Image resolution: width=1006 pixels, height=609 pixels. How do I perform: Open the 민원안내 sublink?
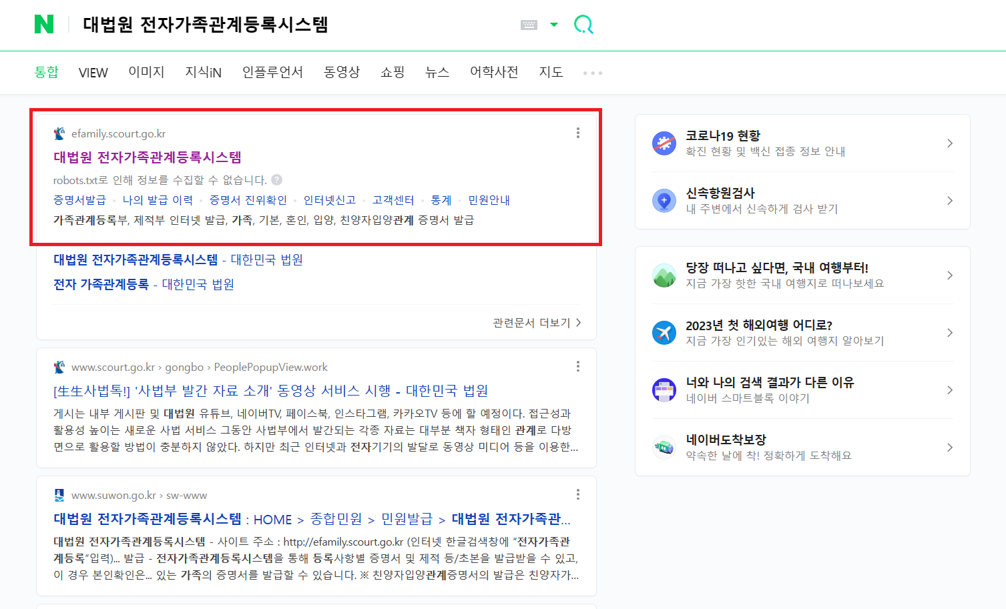pos(489,200)
